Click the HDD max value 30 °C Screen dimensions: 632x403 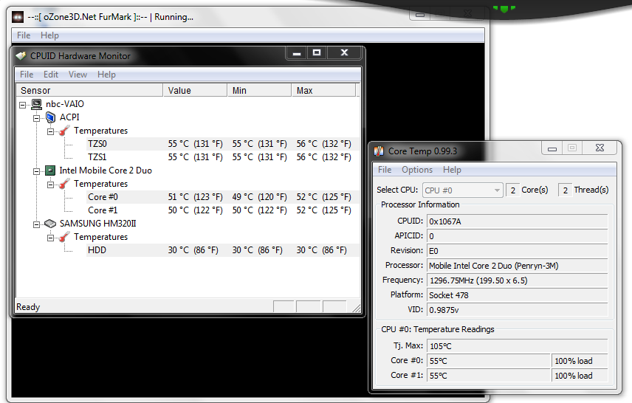322,250
